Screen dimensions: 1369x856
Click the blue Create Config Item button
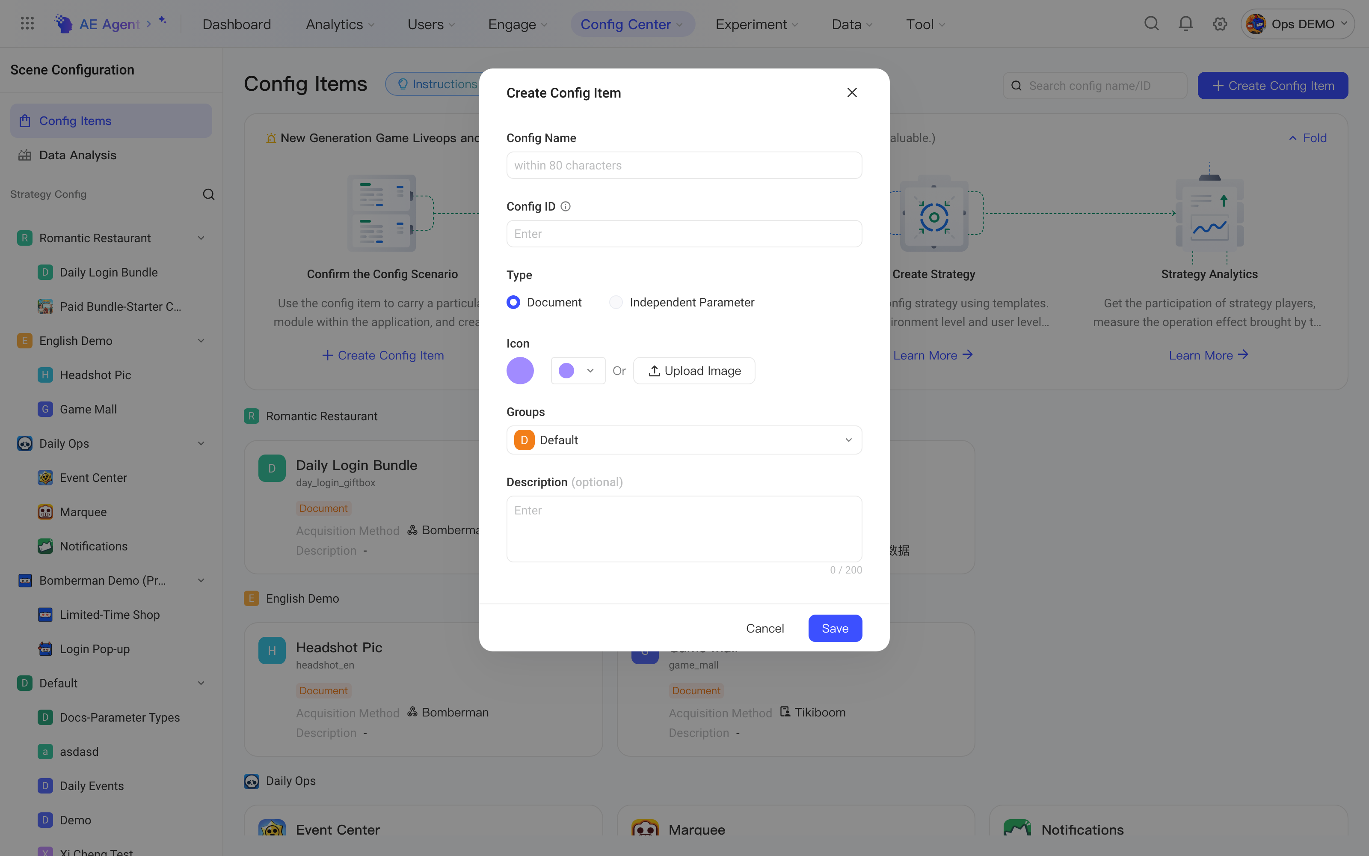1273,86
